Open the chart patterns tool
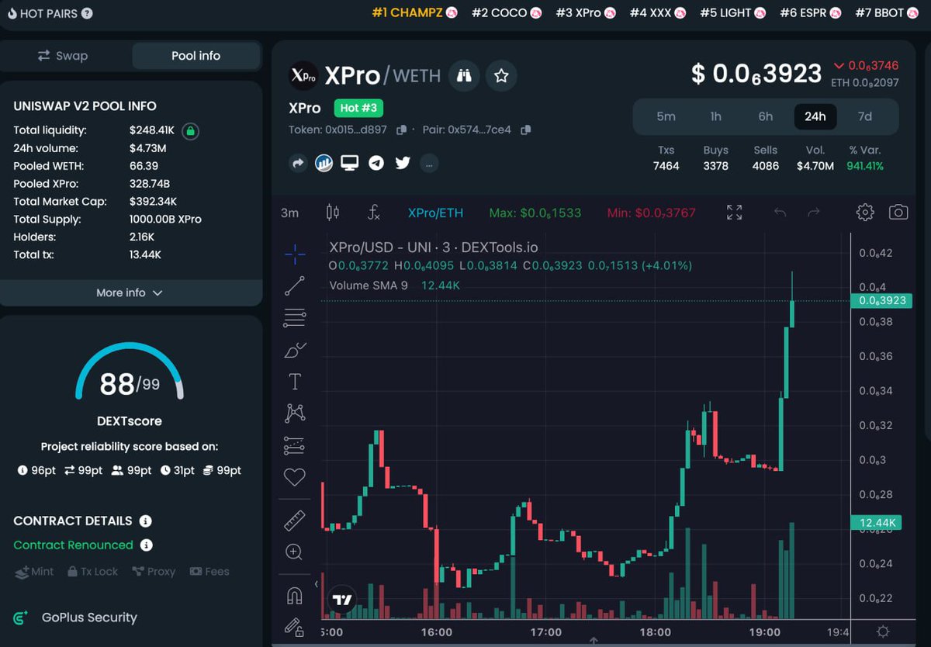 pos(295,413)
